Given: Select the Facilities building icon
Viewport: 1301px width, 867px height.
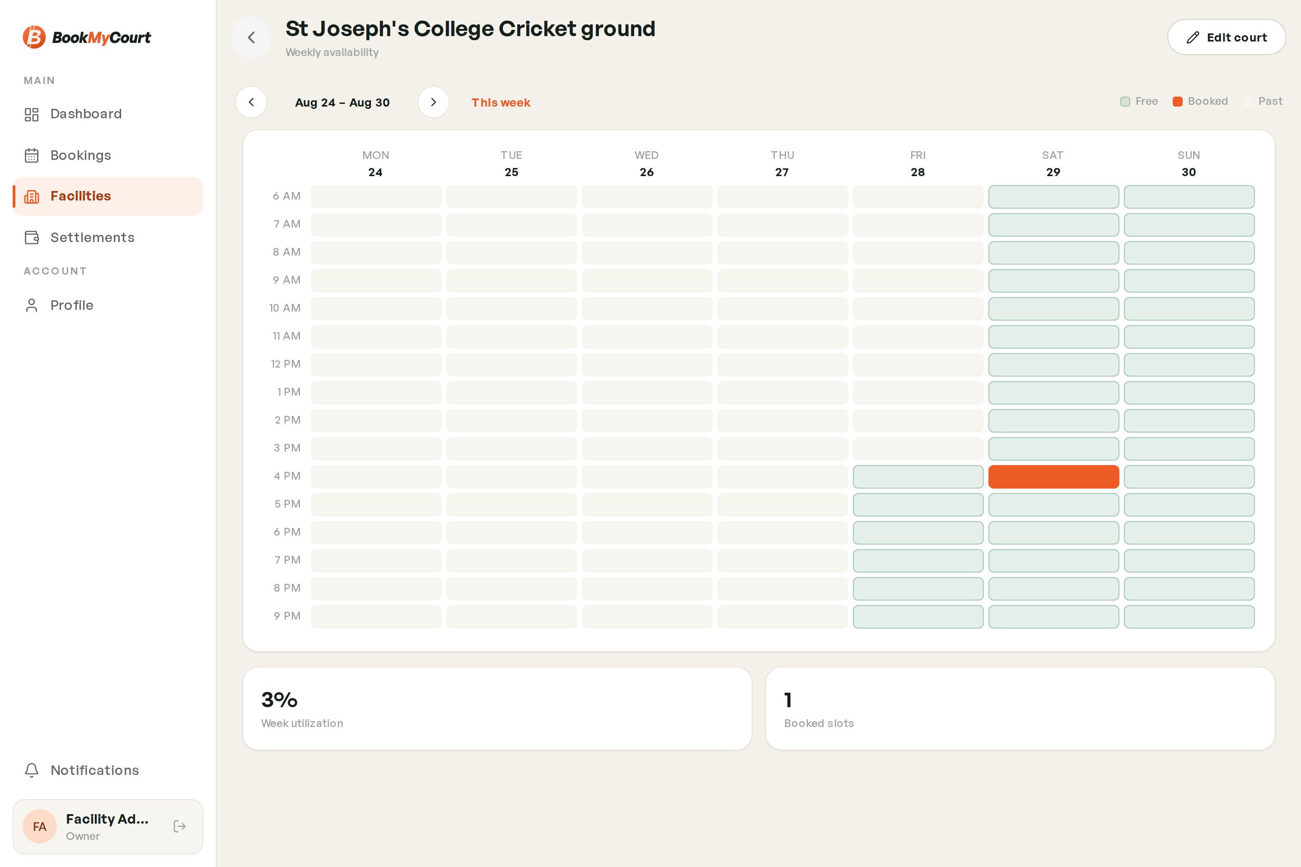Looking at the screenshot, I should [x=32, y=197].
